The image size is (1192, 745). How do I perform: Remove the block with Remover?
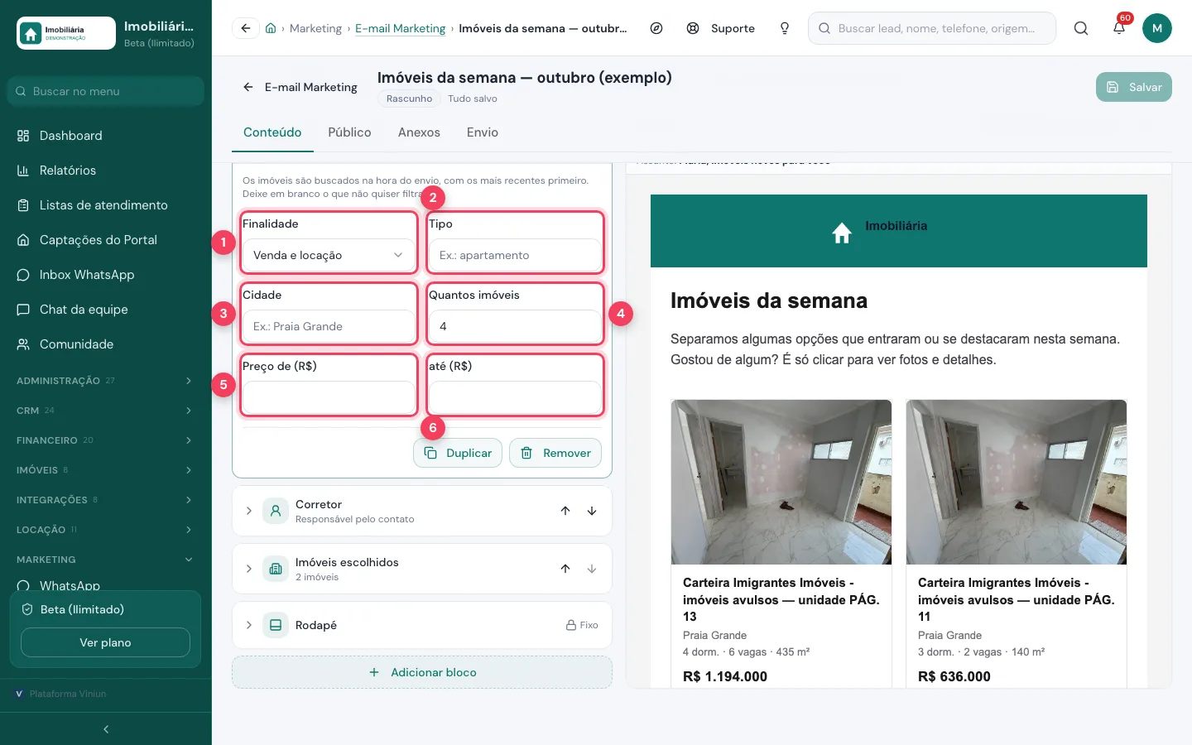coord(555,453)
